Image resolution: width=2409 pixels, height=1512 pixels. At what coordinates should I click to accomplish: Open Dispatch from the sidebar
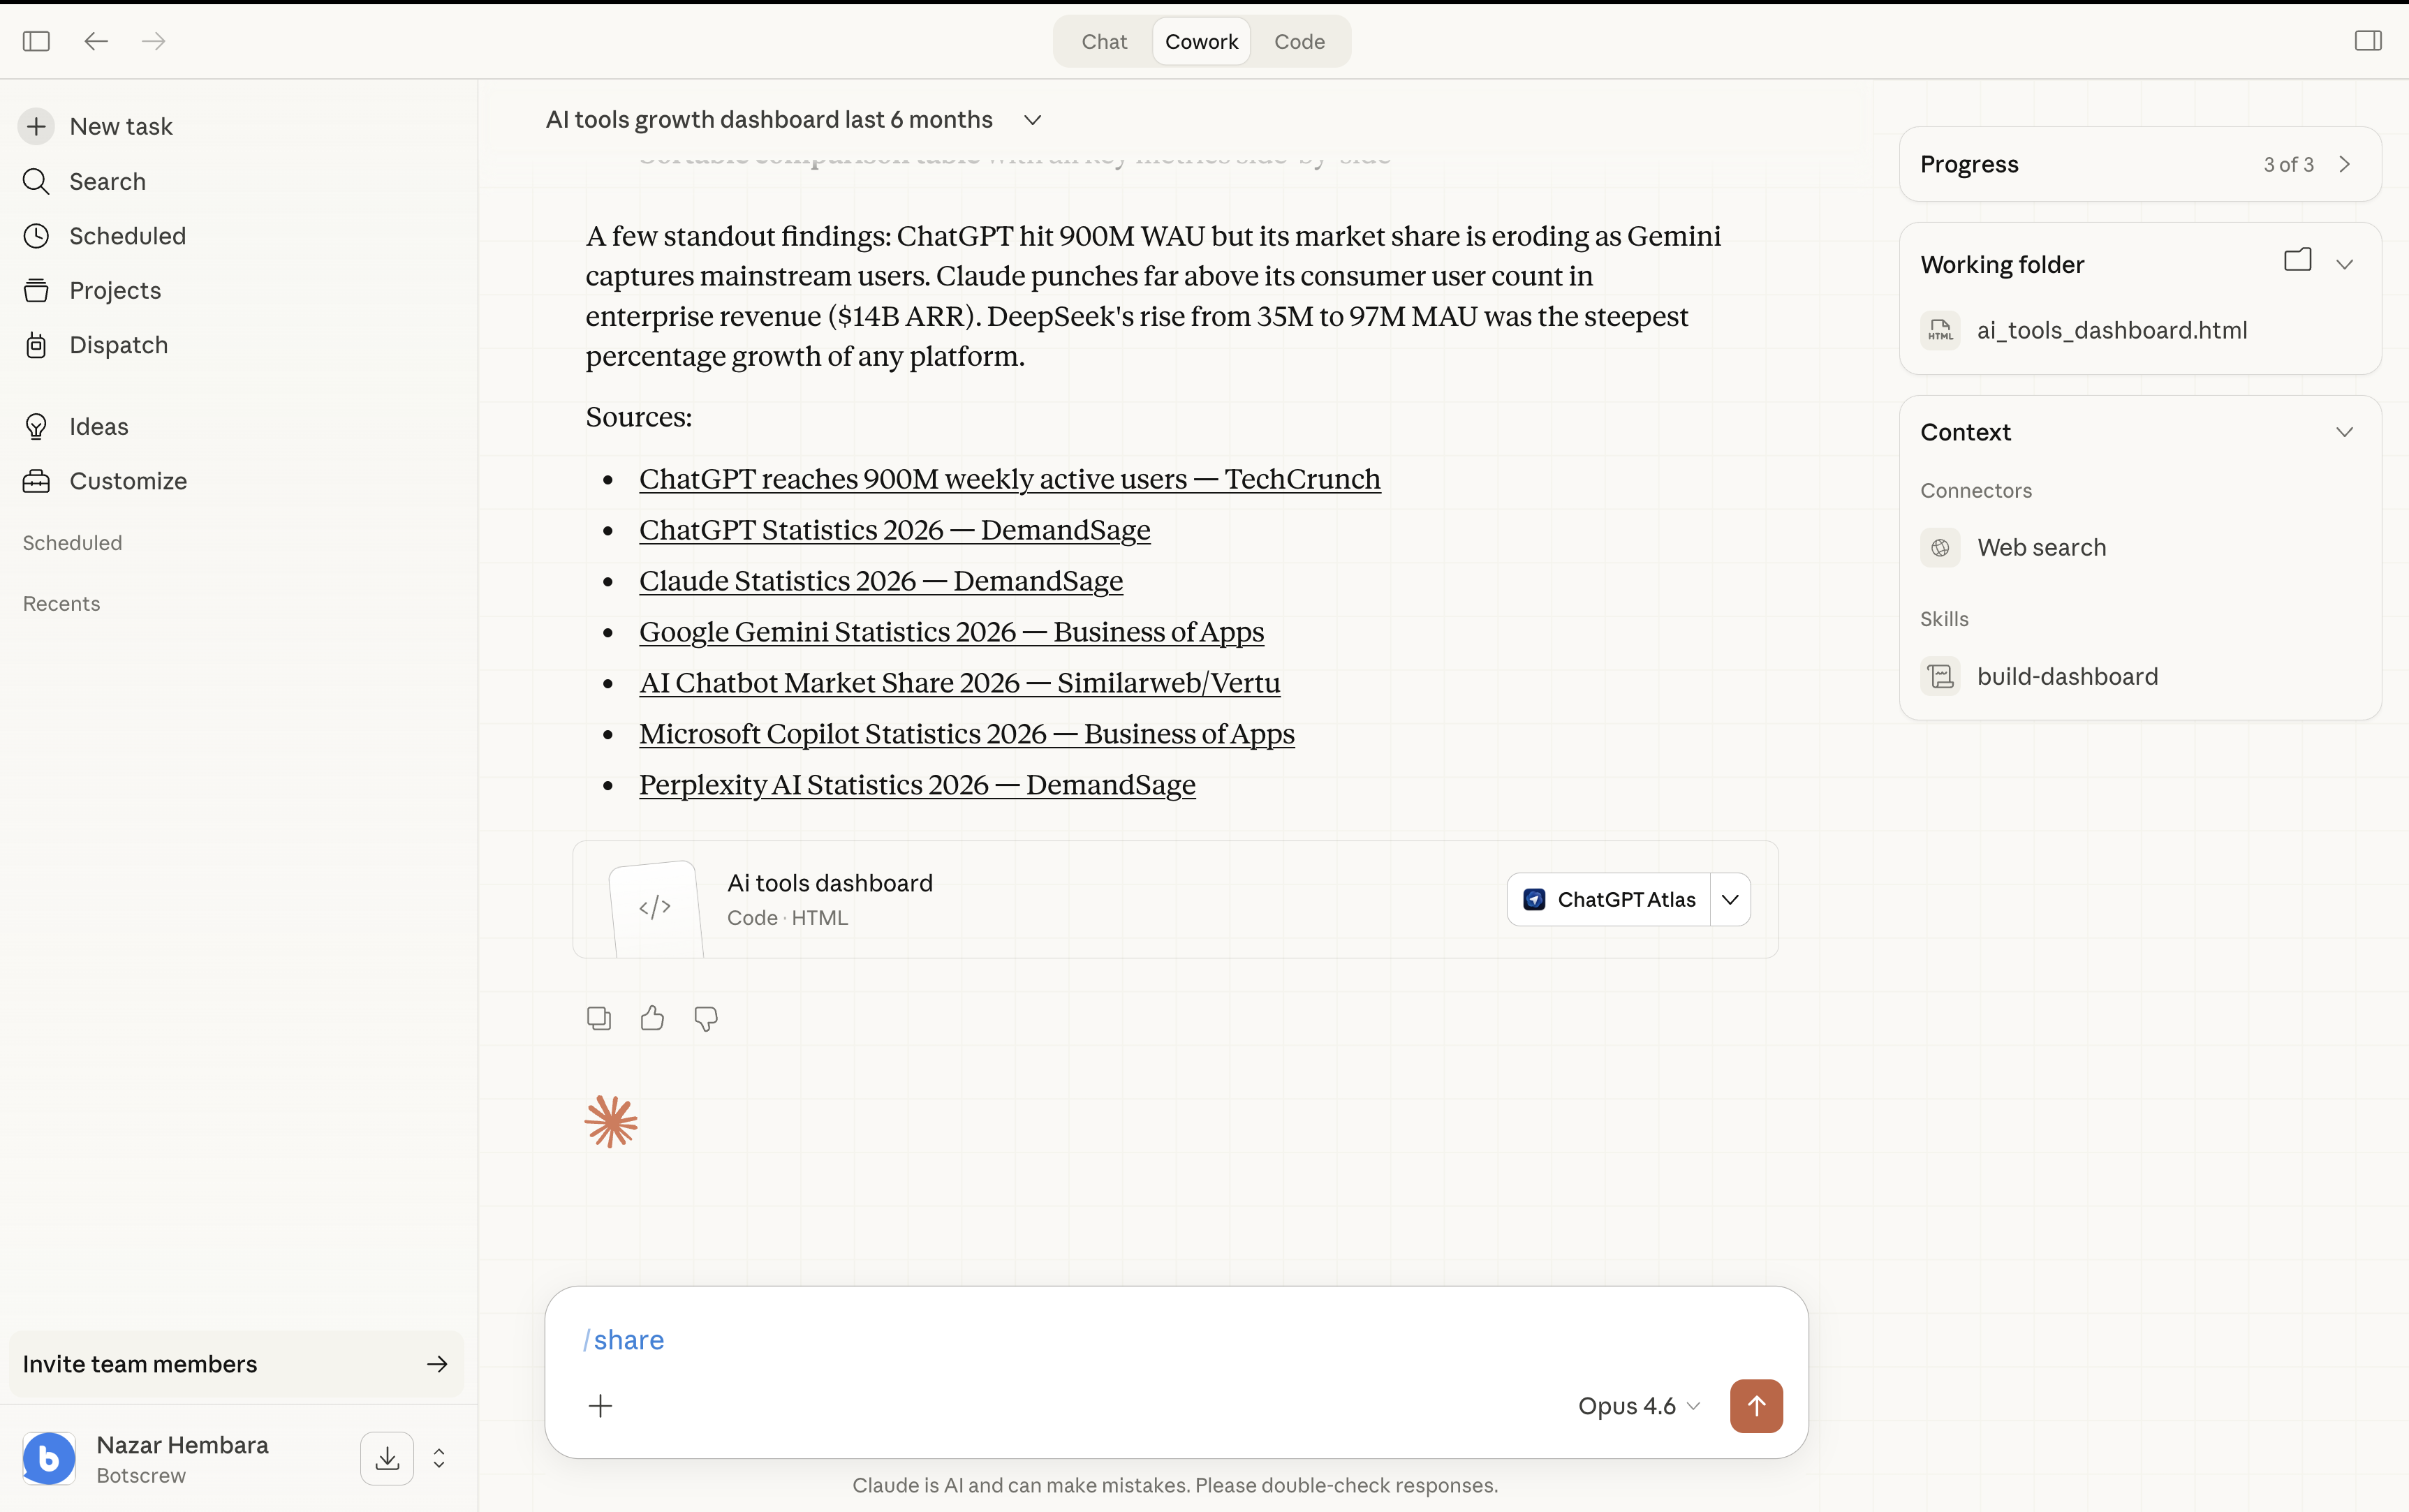click(x=118, y=345)
